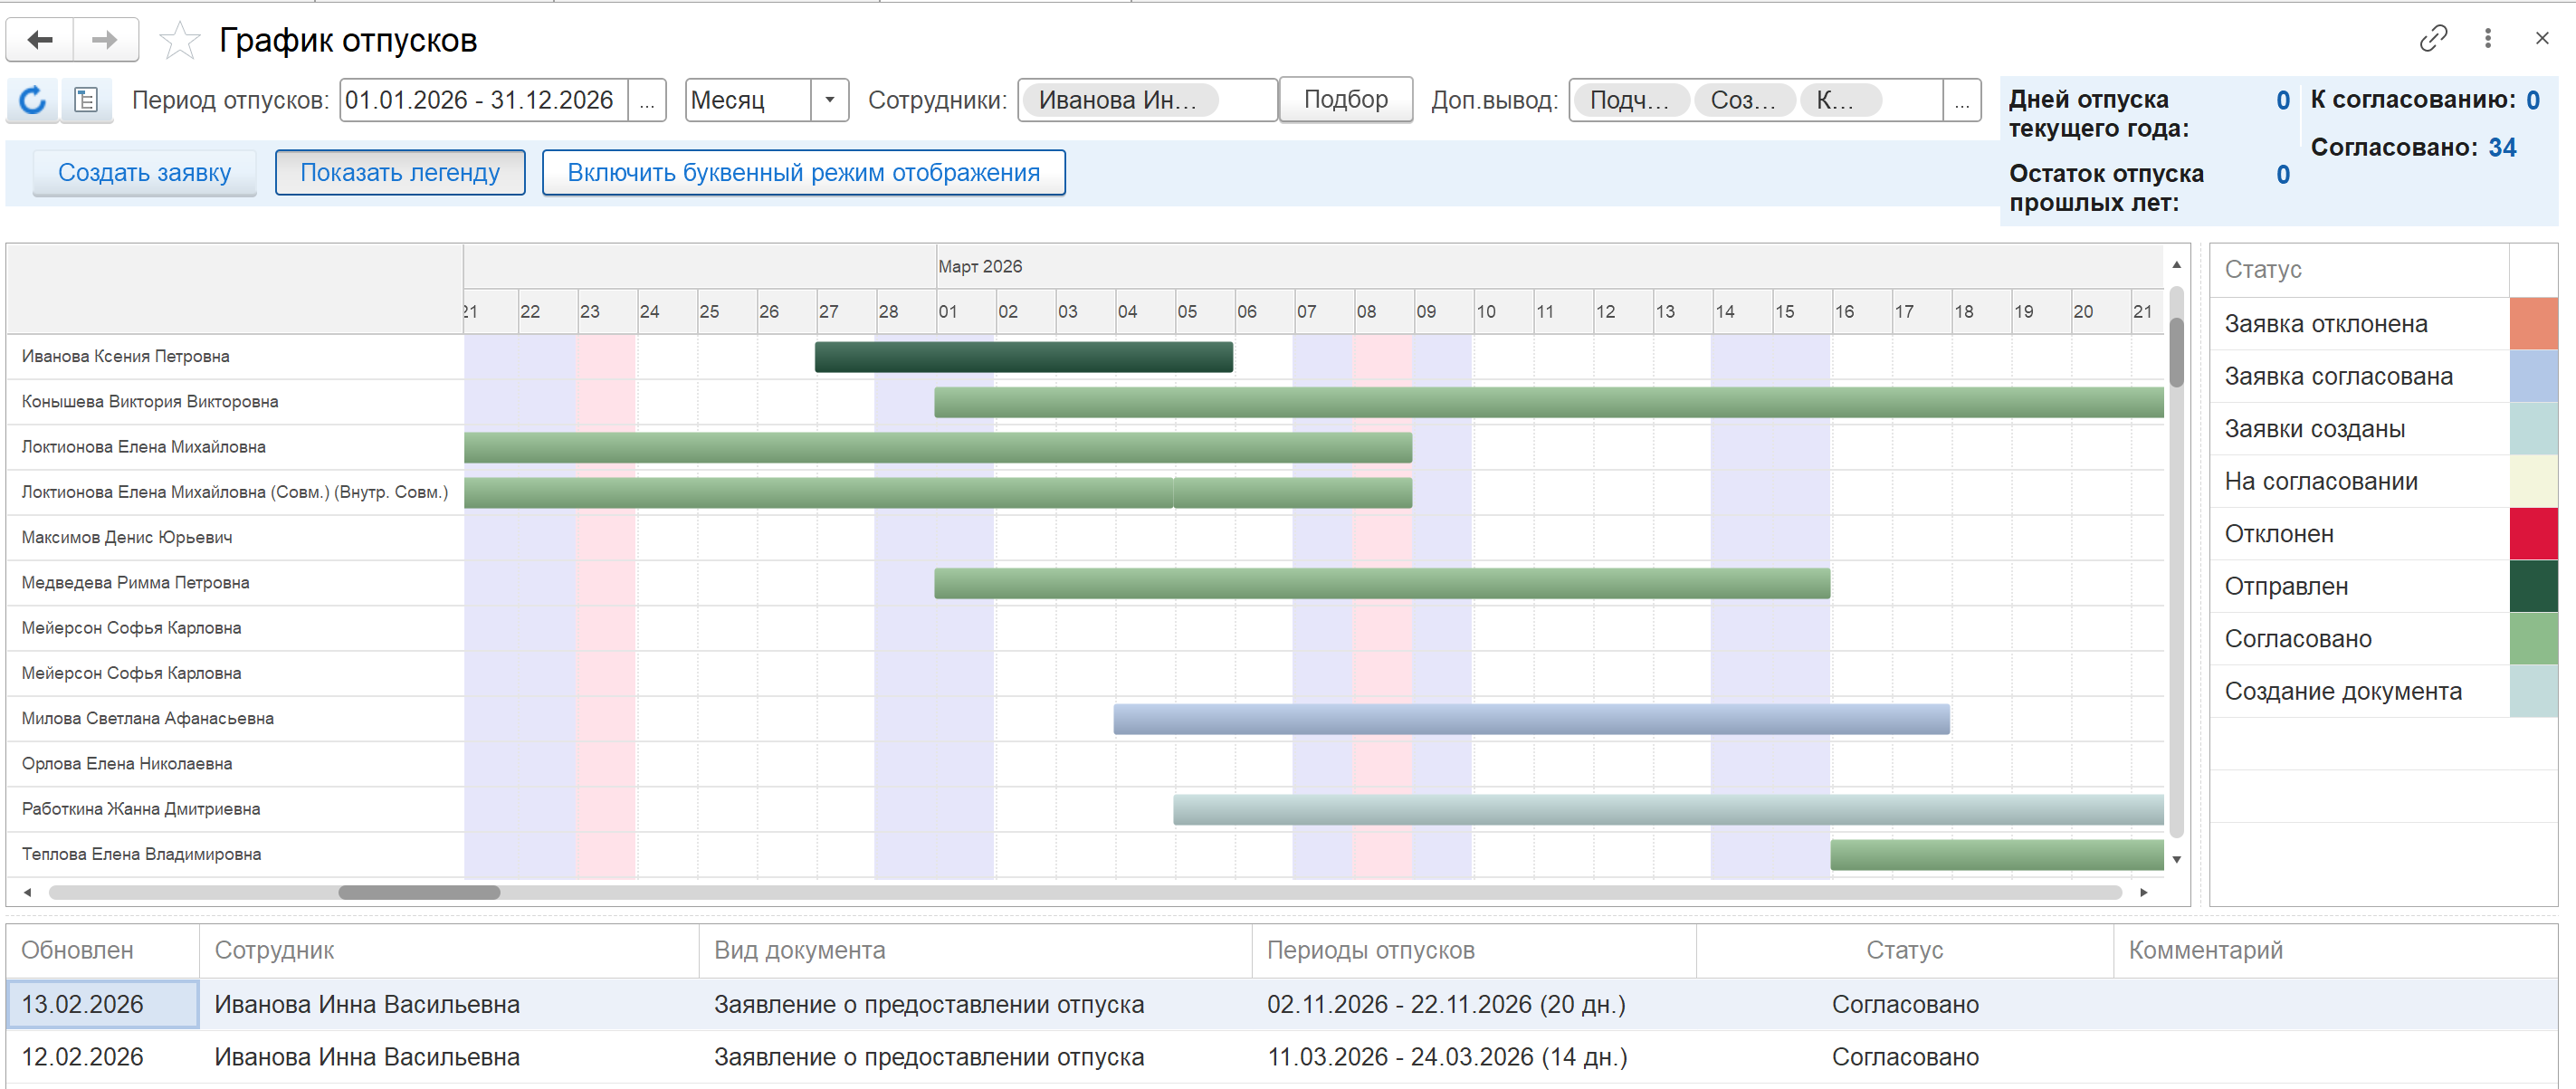Click the forward navigation arrow
Viewport: 2576px width, 1089px height.
click(x=105, y=40)
